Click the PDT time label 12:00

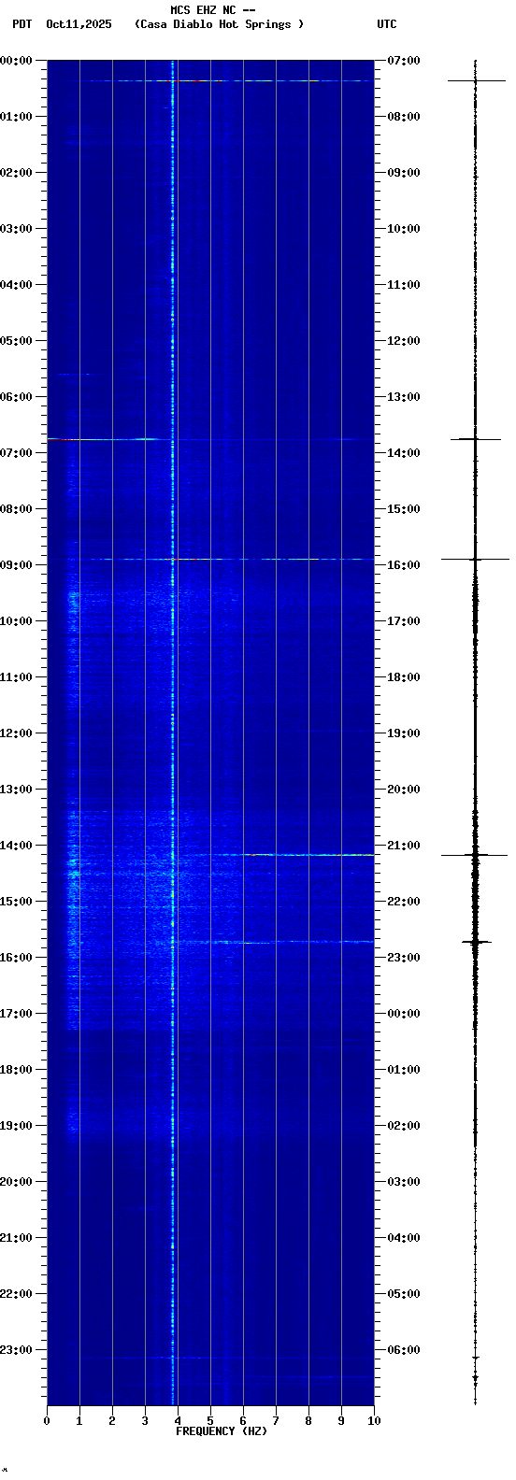pos(17,733)
